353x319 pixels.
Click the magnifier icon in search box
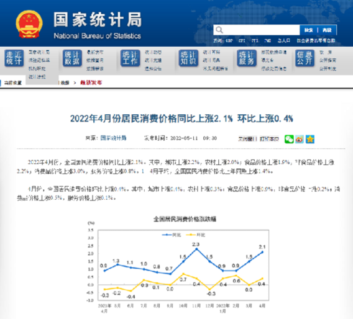coord(219,30)
